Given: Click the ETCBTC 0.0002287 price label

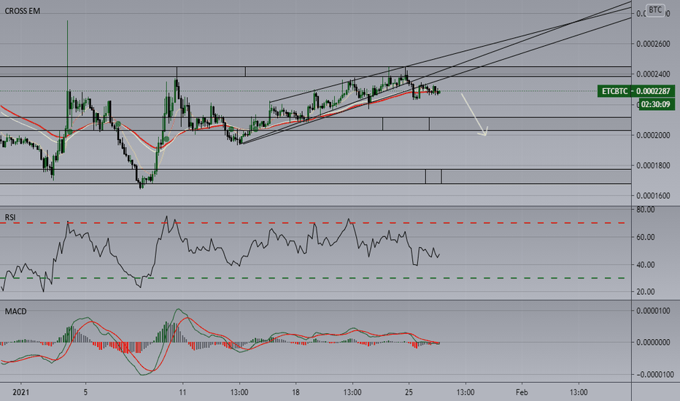Looking at the screenshot, I should click(635, 91).
